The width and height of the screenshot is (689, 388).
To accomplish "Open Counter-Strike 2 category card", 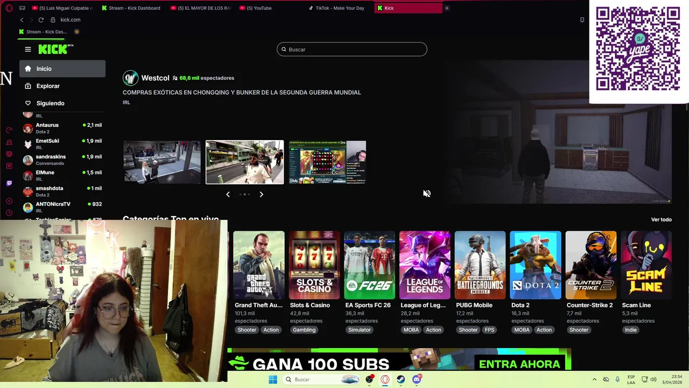I will 591,265.
